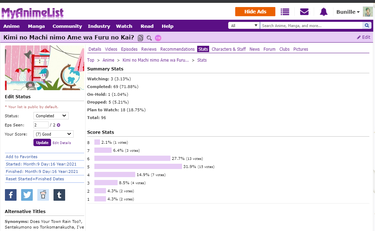The image size is (375, 231).
Task: Open the anime list icon in header
Action: click(x=285, y=12)
